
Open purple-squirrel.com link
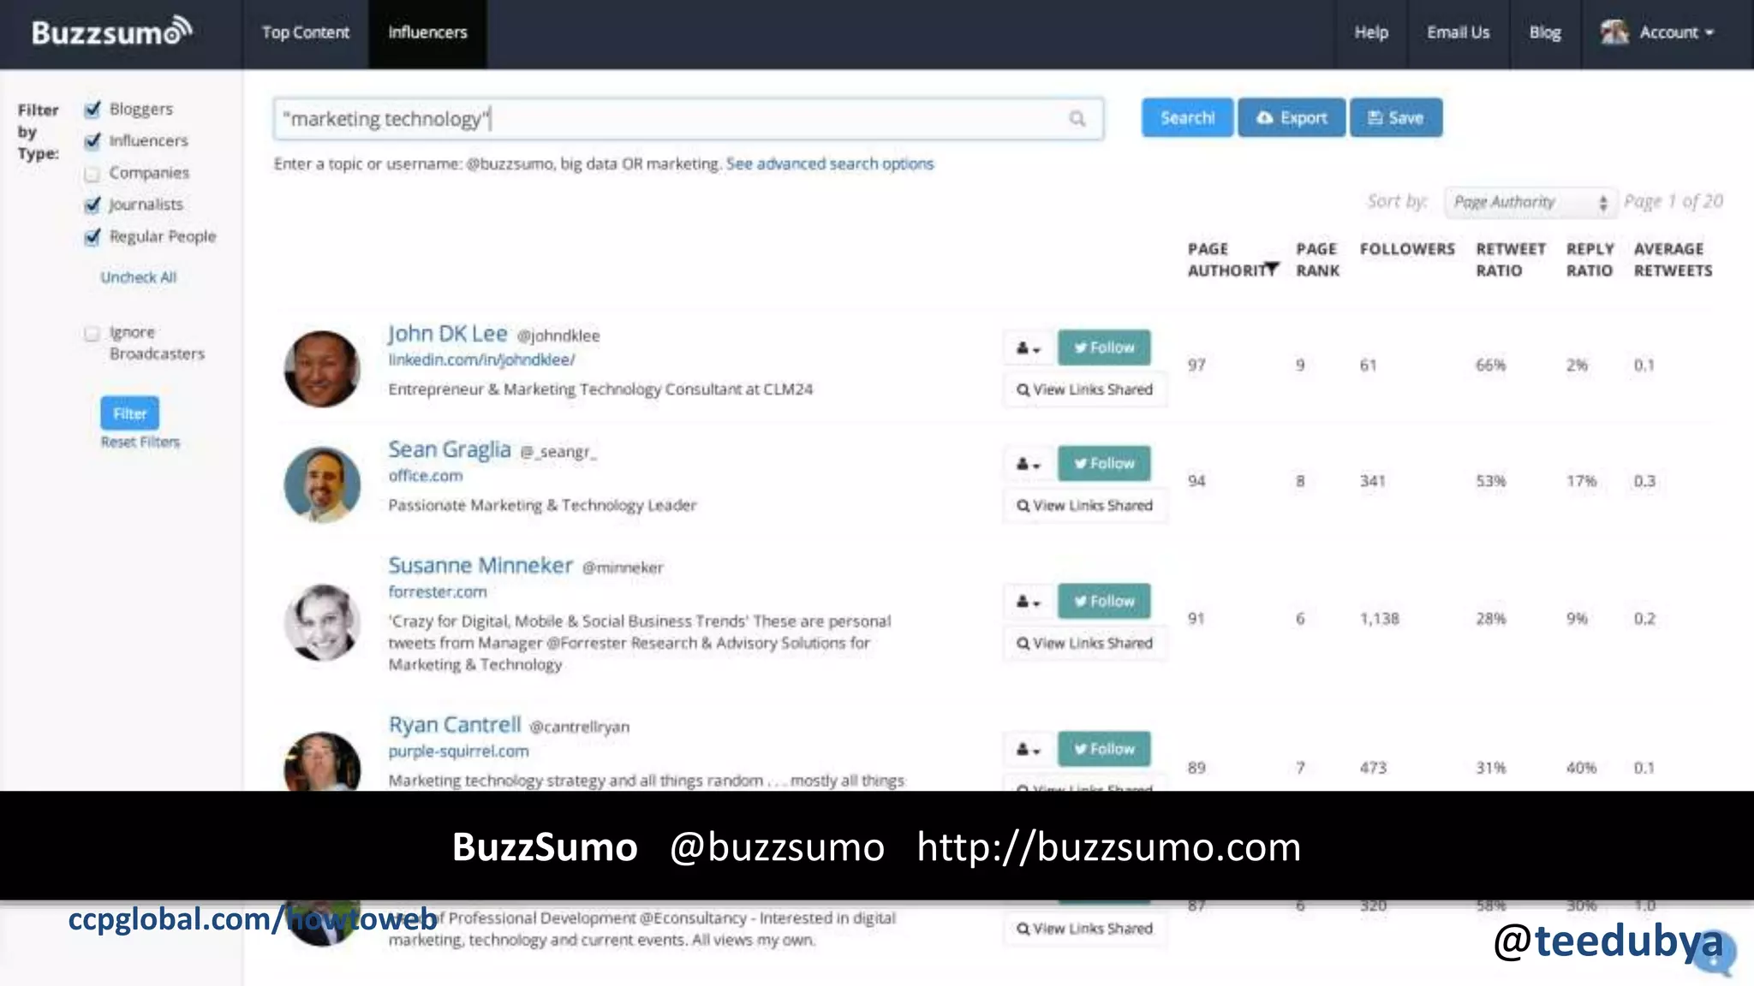pyautogui.click(x=458, y=751)
